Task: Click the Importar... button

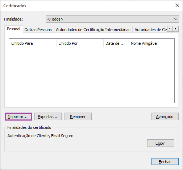Action: pos(18,117)
